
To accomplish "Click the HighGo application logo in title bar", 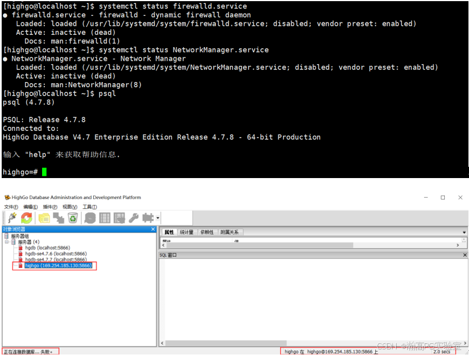I will tap(7, 197).
